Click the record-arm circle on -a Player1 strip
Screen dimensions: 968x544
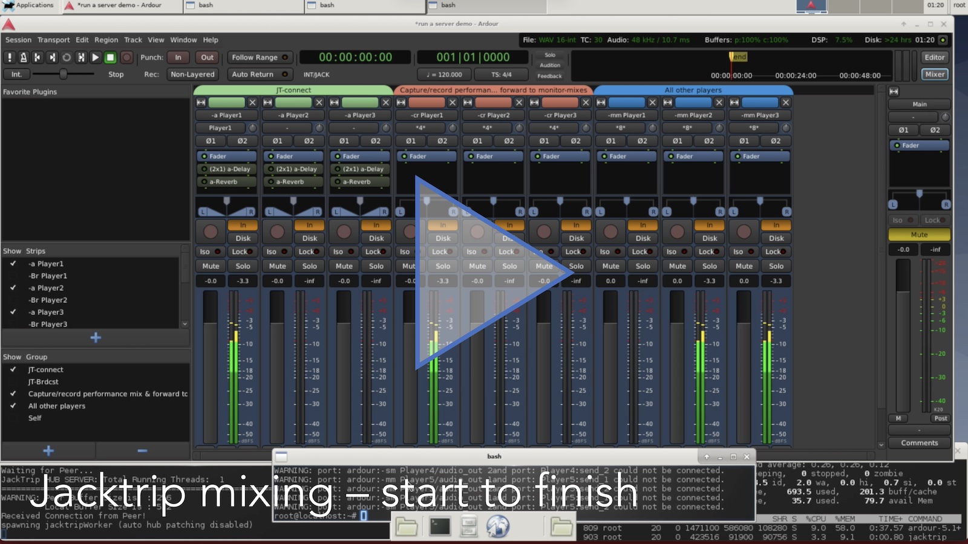click(211, 230)
